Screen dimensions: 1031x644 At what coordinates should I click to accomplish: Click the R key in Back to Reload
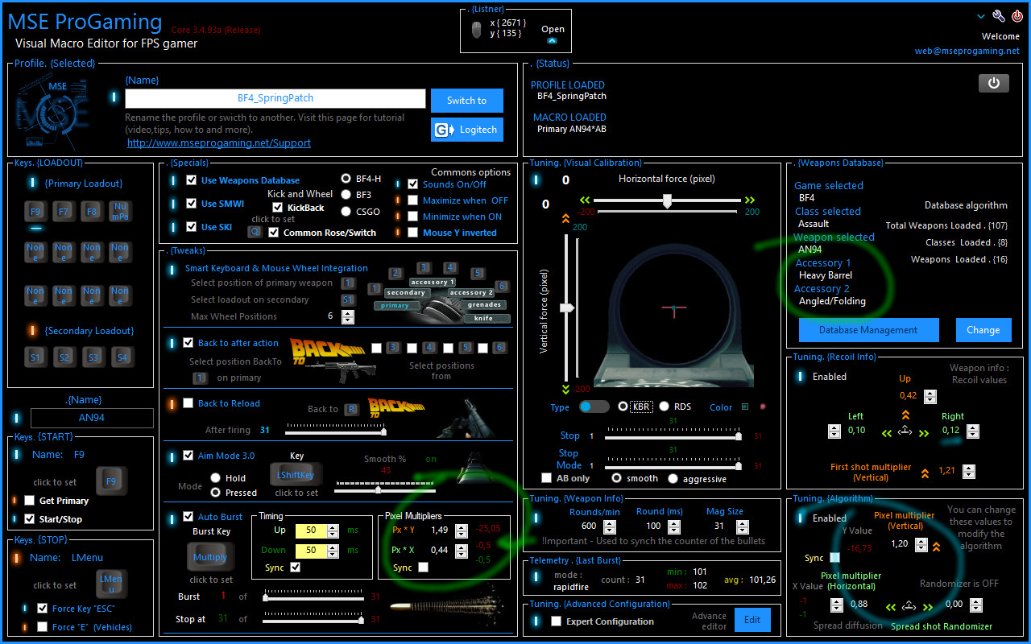[351, 409]
